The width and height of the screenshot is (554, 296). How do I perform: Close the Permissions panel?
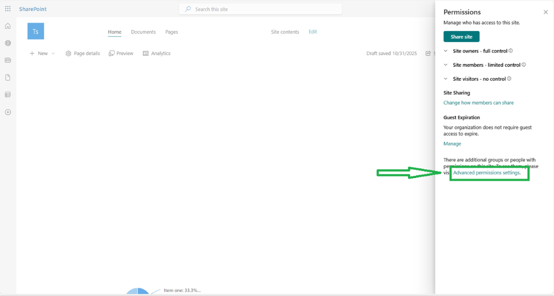point(545,12)
